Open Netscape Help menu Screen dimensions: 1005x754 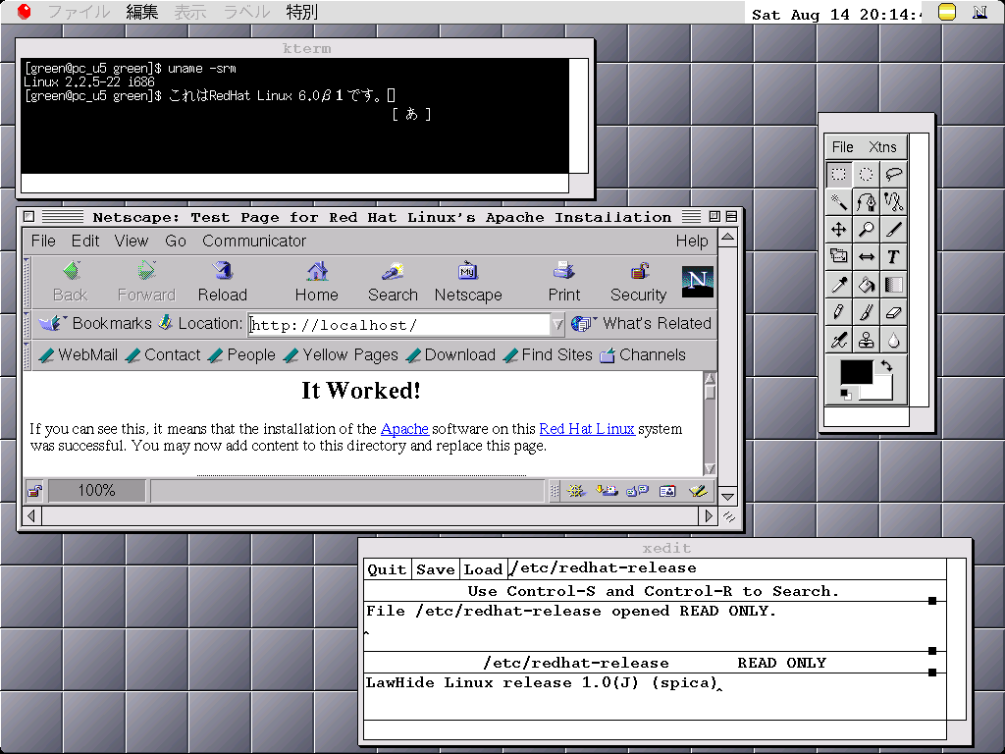[692, 242]
